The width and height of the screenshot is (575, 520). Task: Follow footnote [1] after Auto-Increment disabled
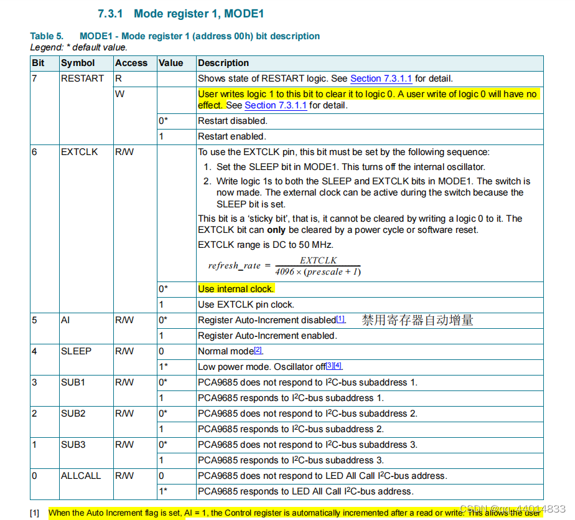pyautogui.click(x=340, y=318)
